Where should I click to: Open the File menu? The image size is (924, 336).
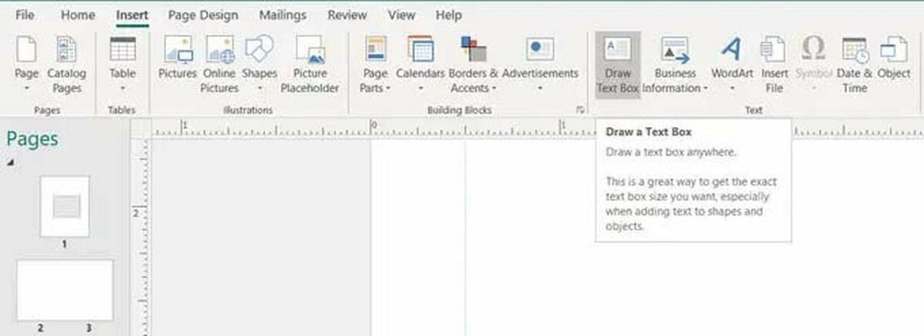[25, 15]
